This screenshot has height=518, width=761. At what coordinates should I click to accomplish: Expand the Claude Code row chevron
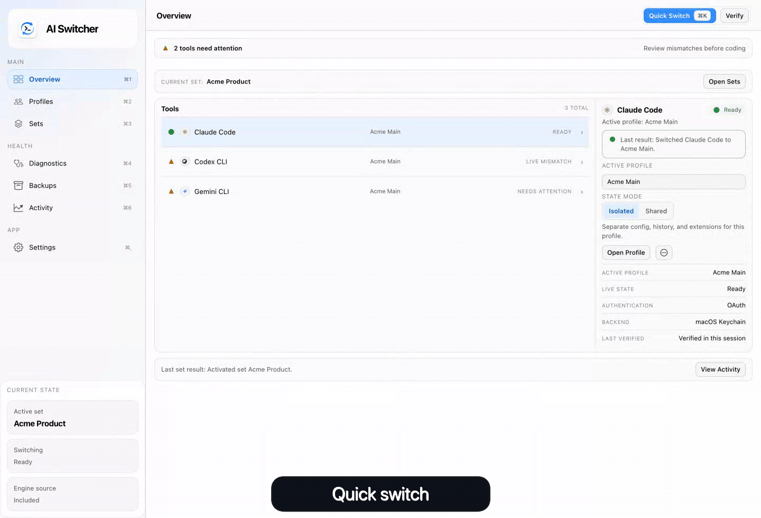click(x=582, y=132)
